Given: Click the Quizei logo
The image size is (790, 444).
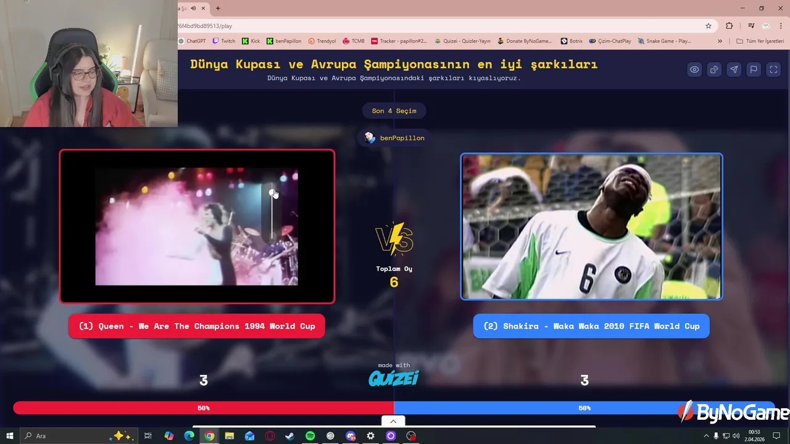Looking at the screenshot, I should tap(394, 378).
